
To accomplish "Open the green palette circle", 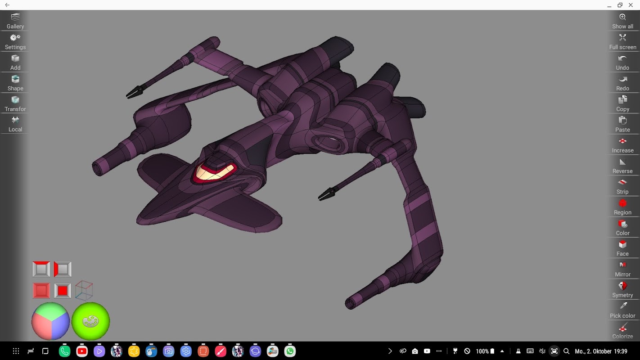I will pos(90,321).
